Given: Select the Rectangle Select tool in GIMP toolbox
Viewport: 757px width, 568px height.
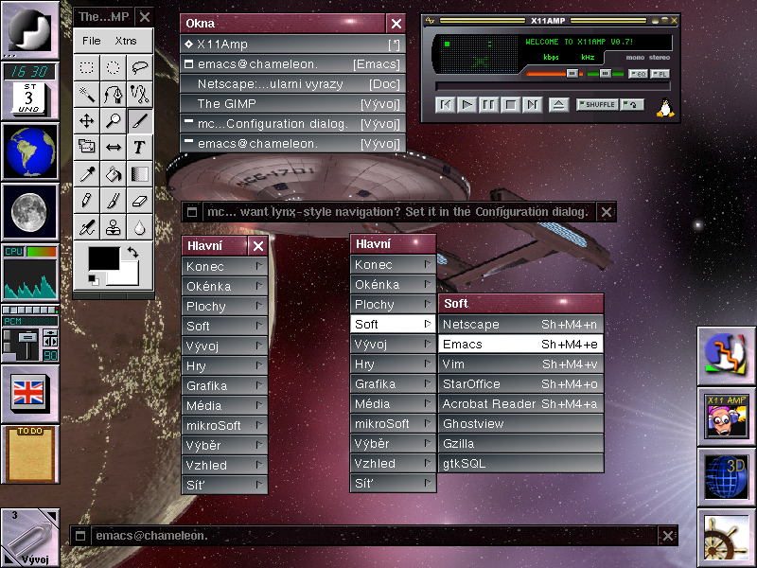Looking at the screenshot, I should (x=87, y=67).
